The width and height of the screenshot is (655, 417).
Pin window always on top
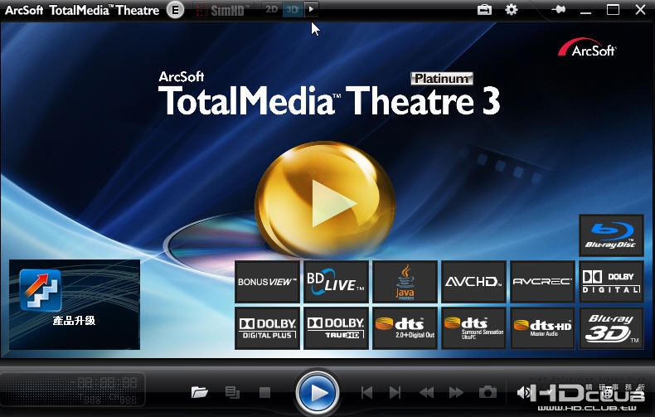pos(558,9)
